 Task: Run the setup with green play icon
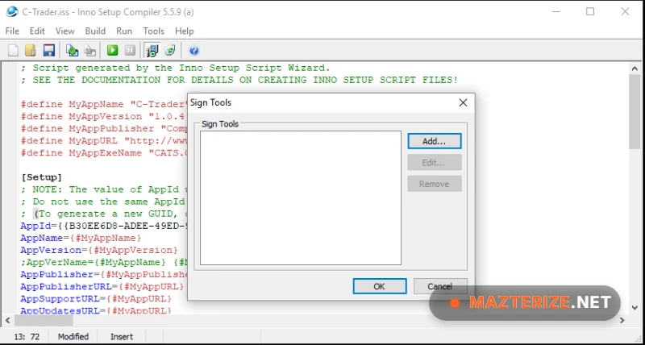[112, 51]
